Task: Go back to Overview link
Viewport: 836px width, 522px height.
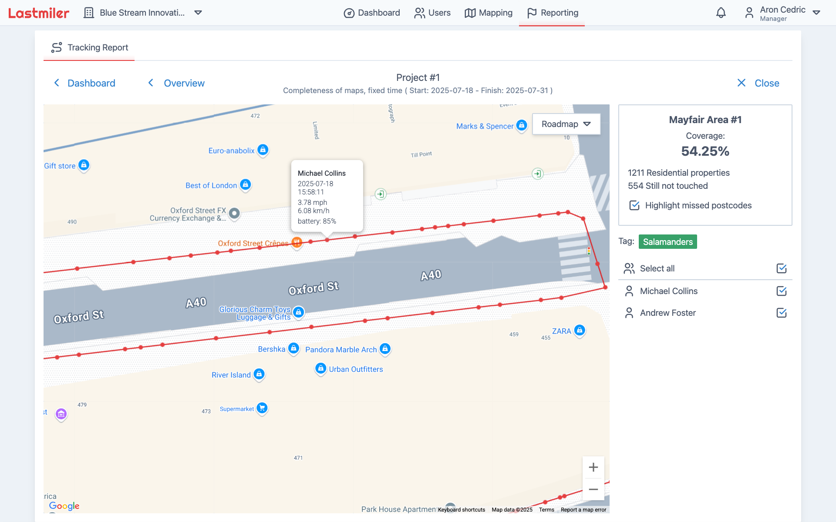Action: (176, 83)
